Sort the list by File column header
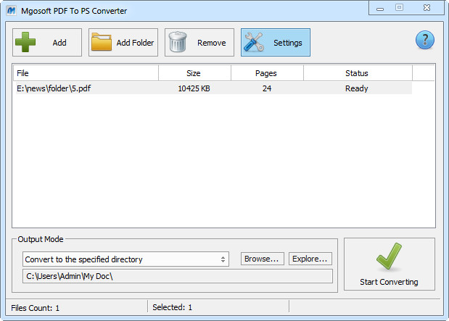This screenshot has width=449, height=321. (86, 73)
